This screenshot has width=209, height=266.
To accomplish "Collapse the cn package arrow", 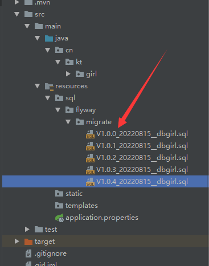I will pyautogui.click(x=48, y=50).
